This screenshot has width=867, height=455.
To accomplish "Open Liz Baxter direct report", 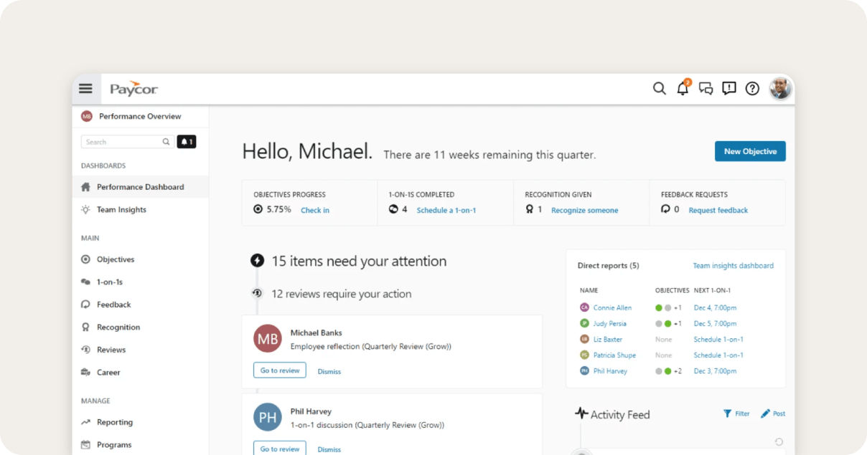I will click(x=608, y=340).
